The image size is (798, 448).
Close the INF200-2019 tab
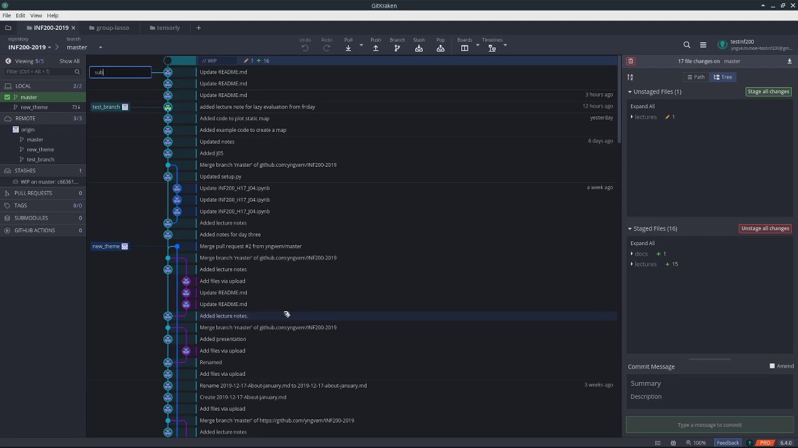(x=73, y=28)
